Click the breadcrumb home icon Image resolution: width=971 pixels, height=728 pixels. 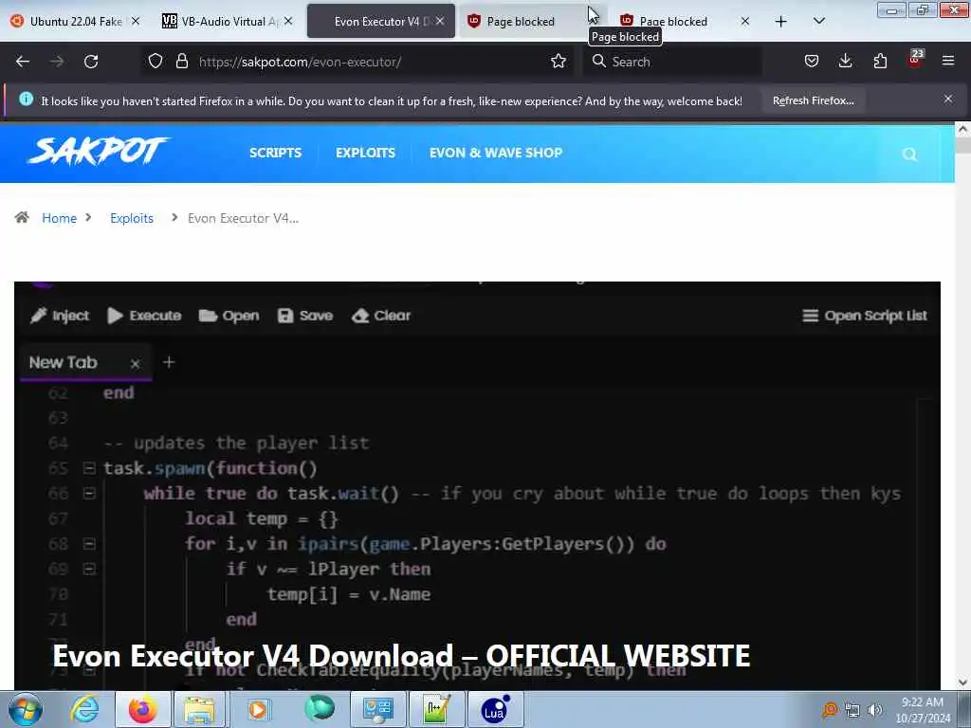[x=23, y=217]
